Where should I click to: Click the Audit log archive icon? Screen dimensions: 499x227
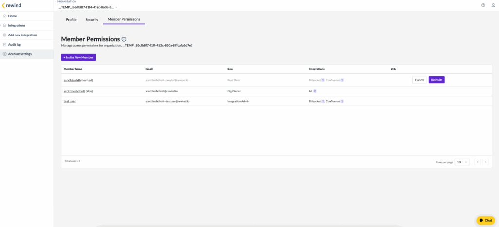(4, 44)
